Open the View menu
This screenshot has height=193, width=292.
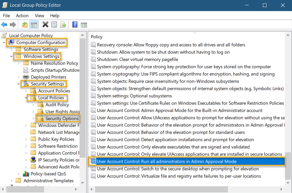pos(39,16)
